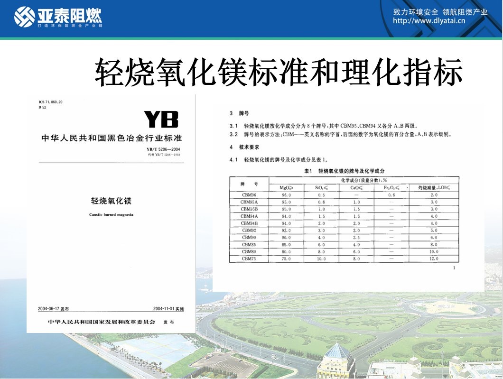The image size is (503, 379).
Task: Click the table caption 表1 轻烧氧化镁的牌号及化学成分
Action: coord(344,171)
